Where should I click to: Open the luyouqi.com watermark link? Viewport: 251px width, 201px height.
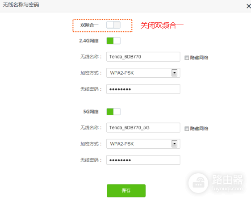pyautogui.click(x=227, y=188)
